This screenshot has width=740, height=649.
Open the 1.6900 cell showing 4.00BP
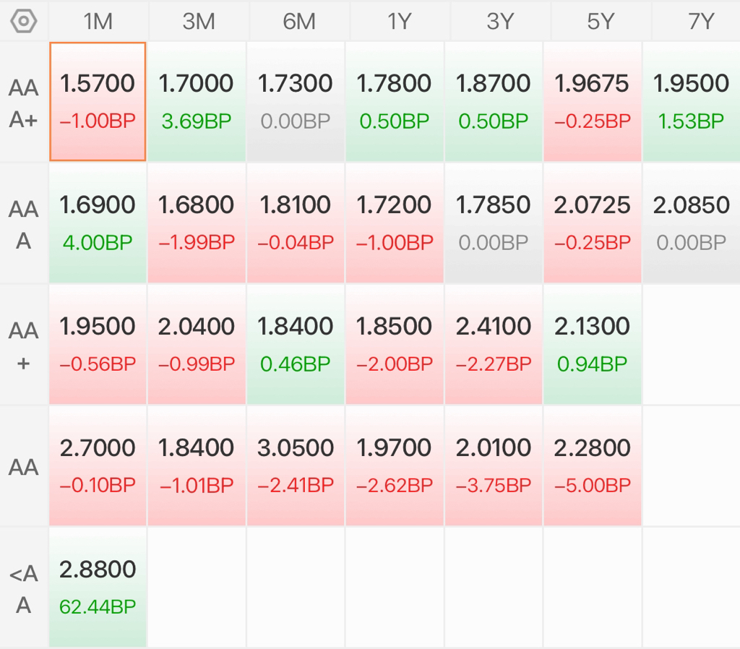pyautogui.click(x=98, y=223)
